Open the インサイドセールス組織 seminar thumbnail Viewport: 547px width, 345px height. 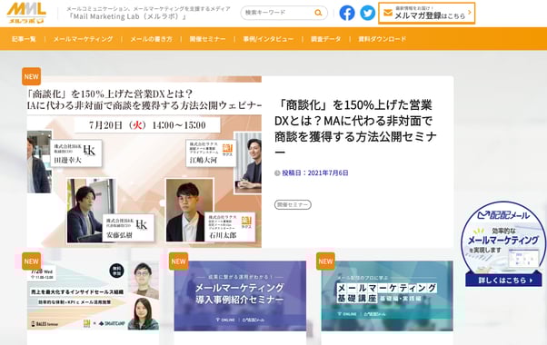[93, 295]
